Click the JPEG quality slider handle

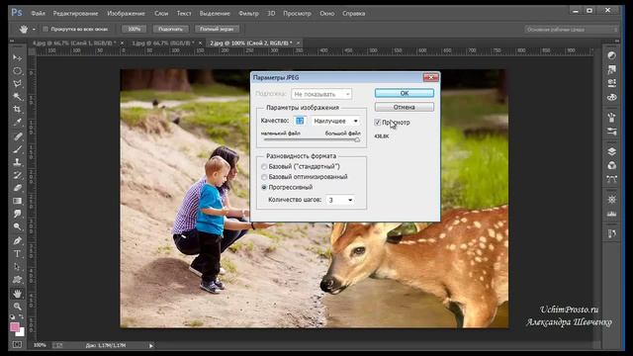pyautogui.click(x=357, y=139)
